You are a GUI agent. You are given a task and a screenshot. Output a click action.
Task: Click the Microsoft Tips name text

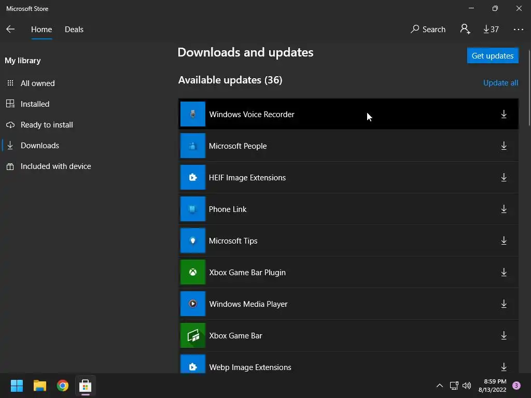(233, 241)
